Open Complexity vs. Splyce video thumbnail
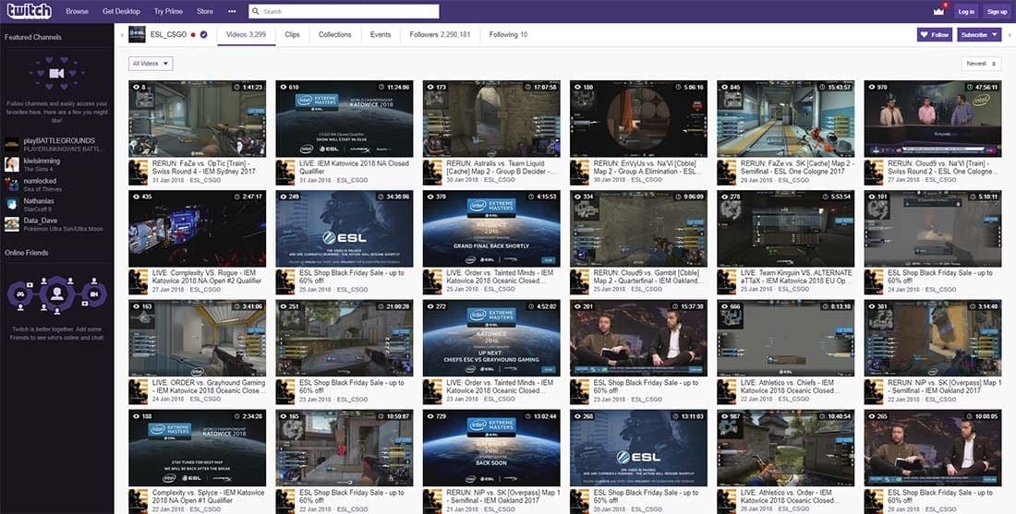The image size is (1016, 514). tap(197, 448)
